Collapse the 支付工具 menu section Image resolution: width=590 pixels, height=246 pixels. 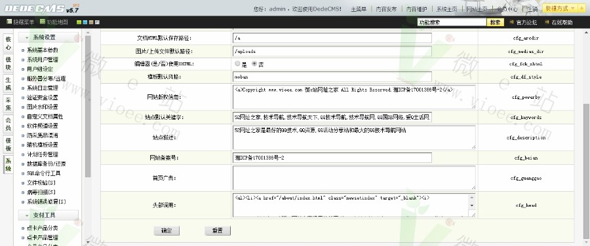[49, 215]
